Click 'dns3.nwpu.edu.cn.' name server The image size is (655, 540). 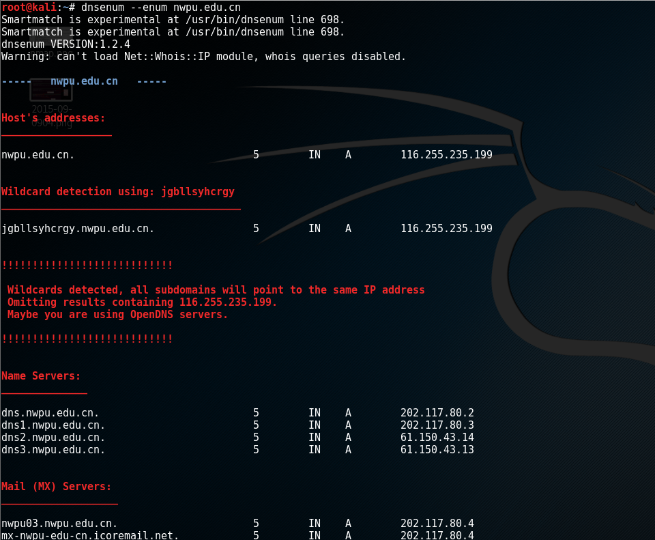53,450
